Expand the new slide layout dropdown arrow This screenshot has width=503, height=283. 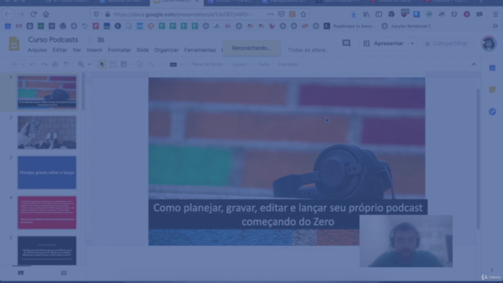[x=23, y=64]
